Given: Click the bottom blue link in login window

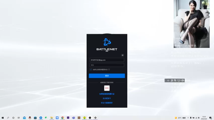Looking at the screenshot, I should 107,103.
